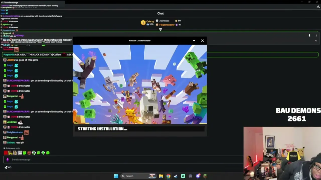Open Google Chrome from the taskbar
This screenshot has height=180, width=321.
tap(168, 176)
